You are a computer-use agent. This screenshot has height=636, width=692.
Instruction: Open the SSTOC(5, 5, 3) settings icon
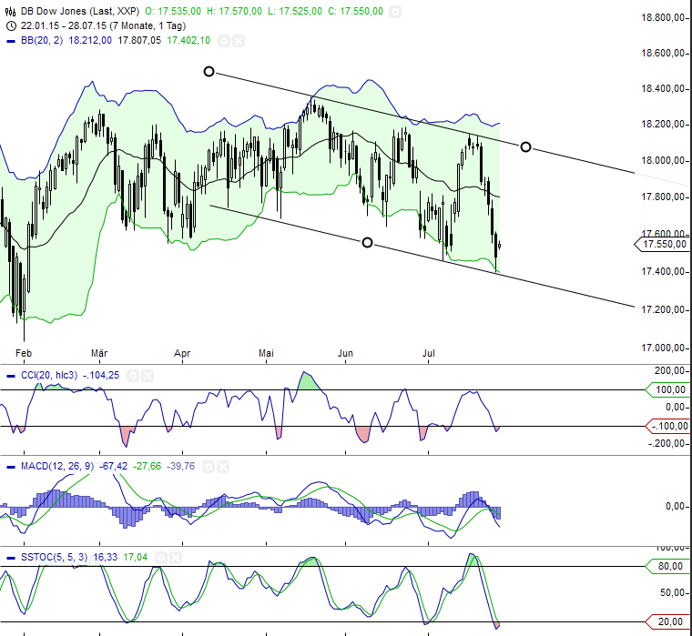tap(161, 558)
